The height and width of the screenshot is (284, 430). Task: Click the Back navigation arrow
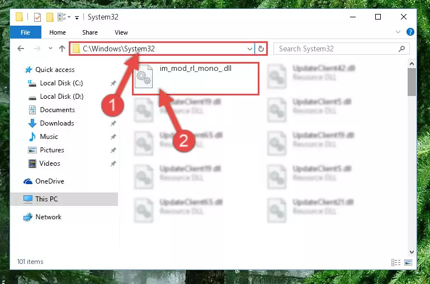pyautogui.click(x=21, y=49)
